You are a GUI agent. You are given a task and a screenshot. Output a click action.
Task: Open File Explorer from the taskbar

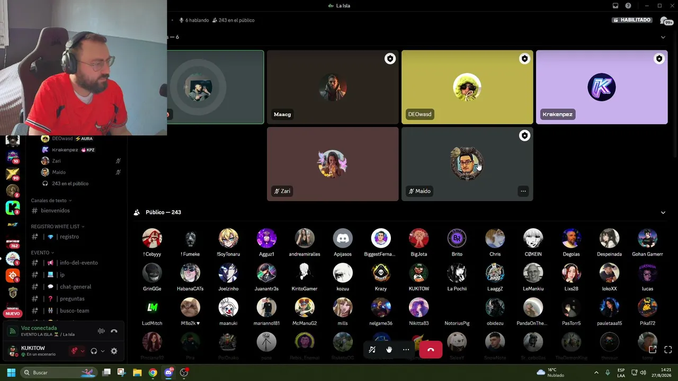point(137,373)
